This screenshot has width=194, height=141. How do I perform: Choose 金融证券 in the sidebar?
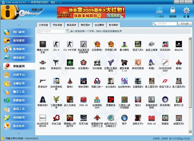(19, 83)
